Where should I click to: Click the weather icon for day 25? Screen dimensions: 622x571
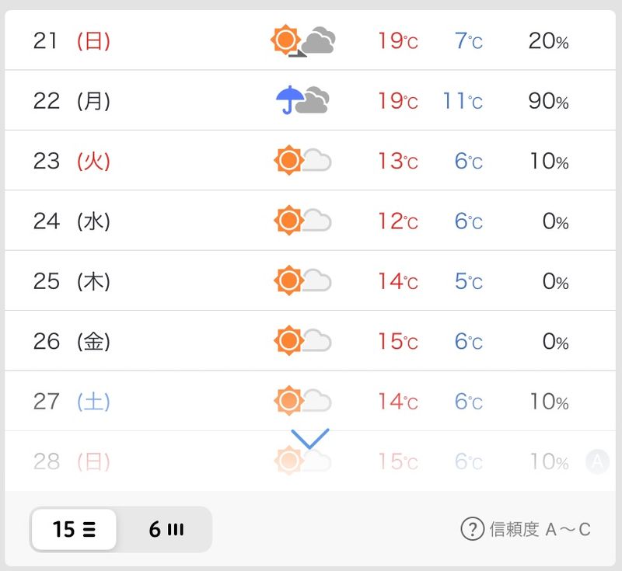[303, 280]
